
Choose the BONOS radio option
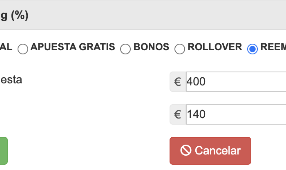coord(125,49)
